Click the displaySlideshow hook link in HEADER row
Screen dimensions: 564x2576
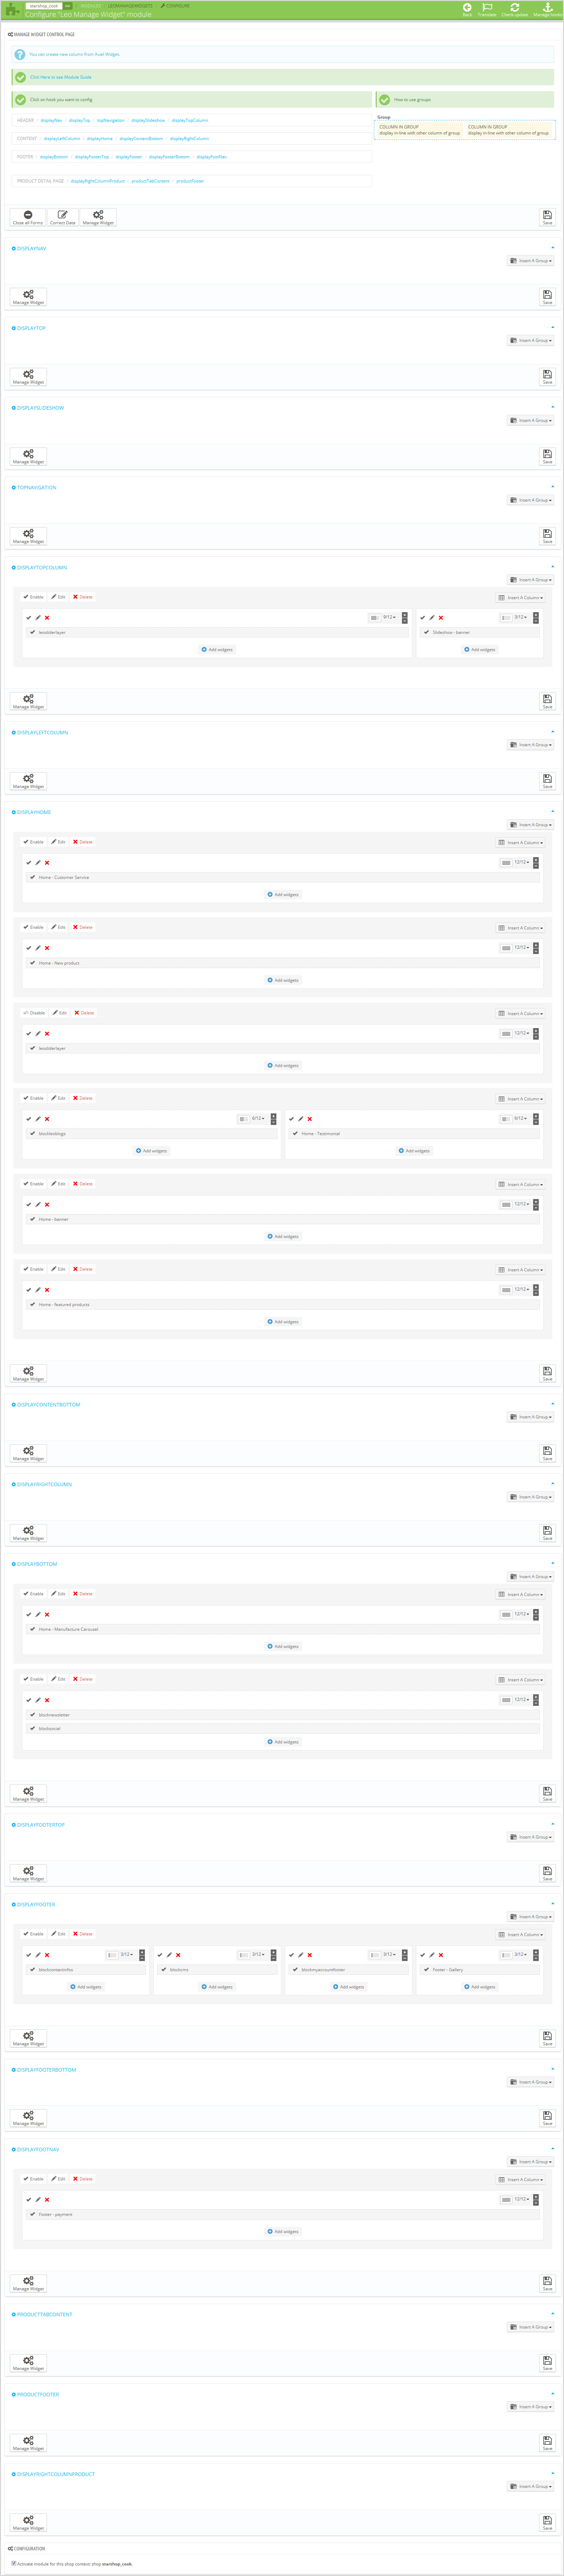pyautogui.click(x=148, y=120)
